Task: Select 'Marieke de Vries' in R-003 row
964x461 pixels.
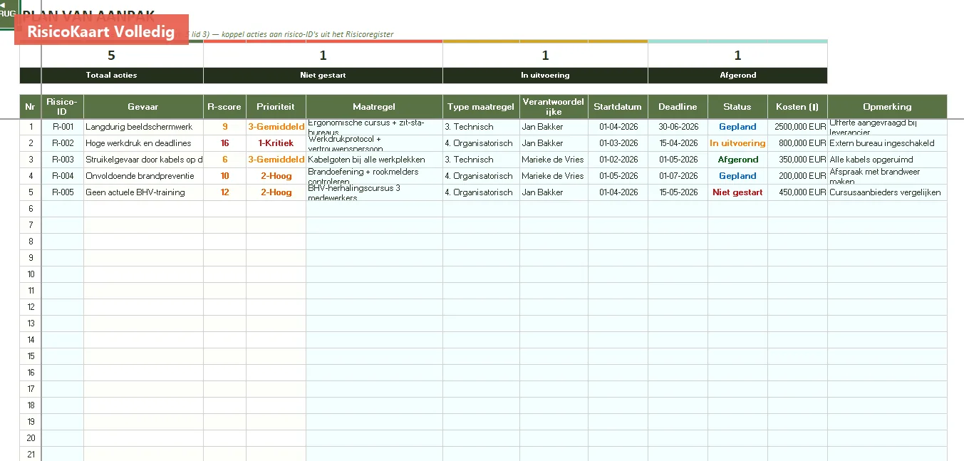Action: pyautogui.click(x=554, y=160)
